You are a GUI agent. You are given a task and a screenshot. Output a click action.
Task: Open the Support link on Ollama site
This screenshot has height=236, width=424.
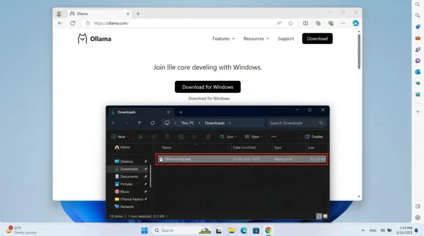(286, 38)
